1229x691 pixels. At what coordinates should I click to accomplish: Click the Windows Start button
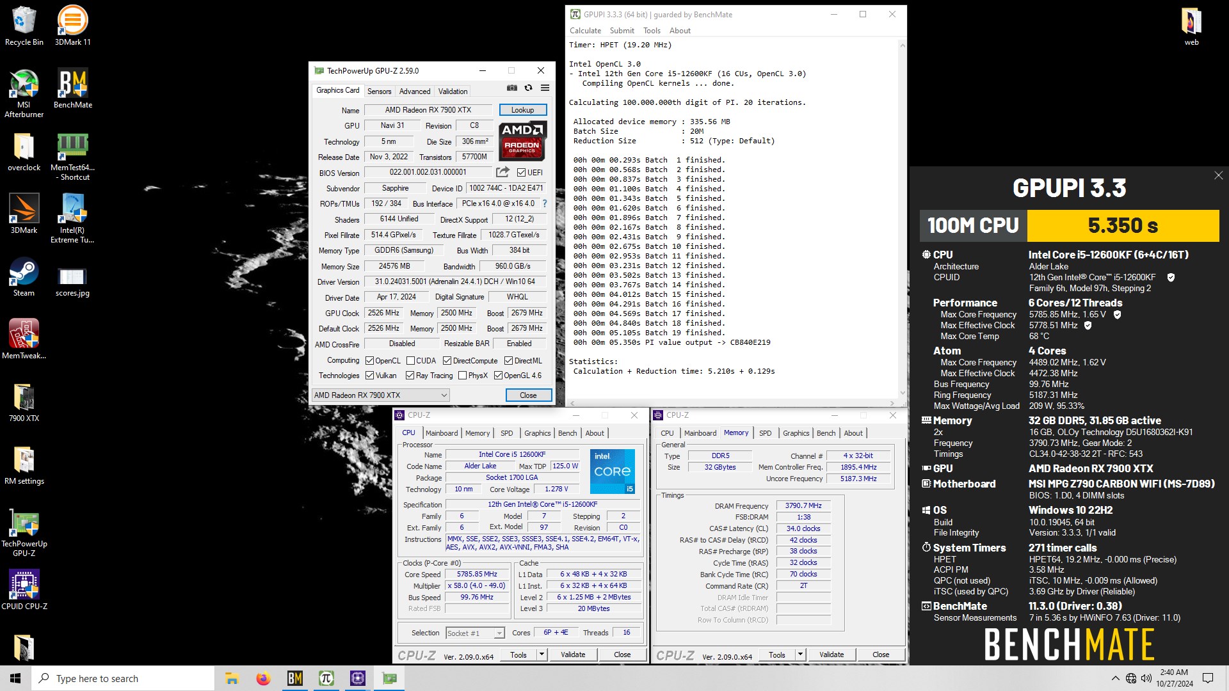pyautogui.click(x=15, y=678)
